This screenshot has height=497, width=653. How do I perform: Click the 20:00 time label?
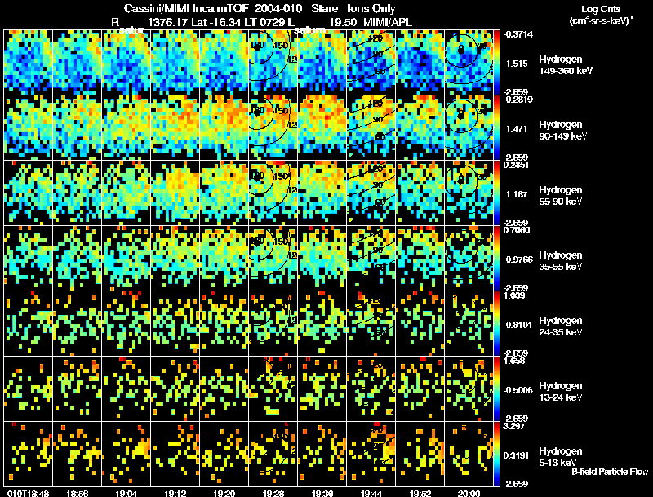(469, 493)
